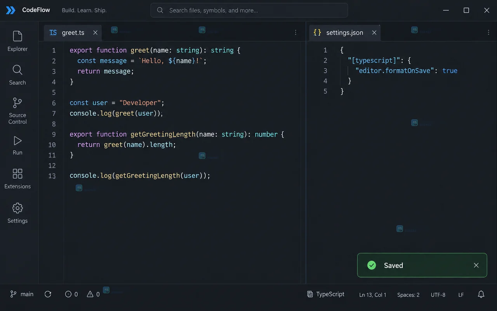Viewport: 497px width, 311px height.
Task: Change language mode TypeScript in status bar
Action: pyautogui.click(x=326, y=294)
